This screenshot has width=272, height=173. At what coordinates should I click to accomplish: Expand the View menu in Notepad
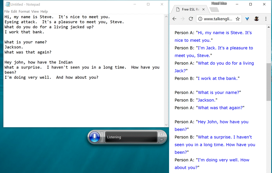tap(35, 12)
